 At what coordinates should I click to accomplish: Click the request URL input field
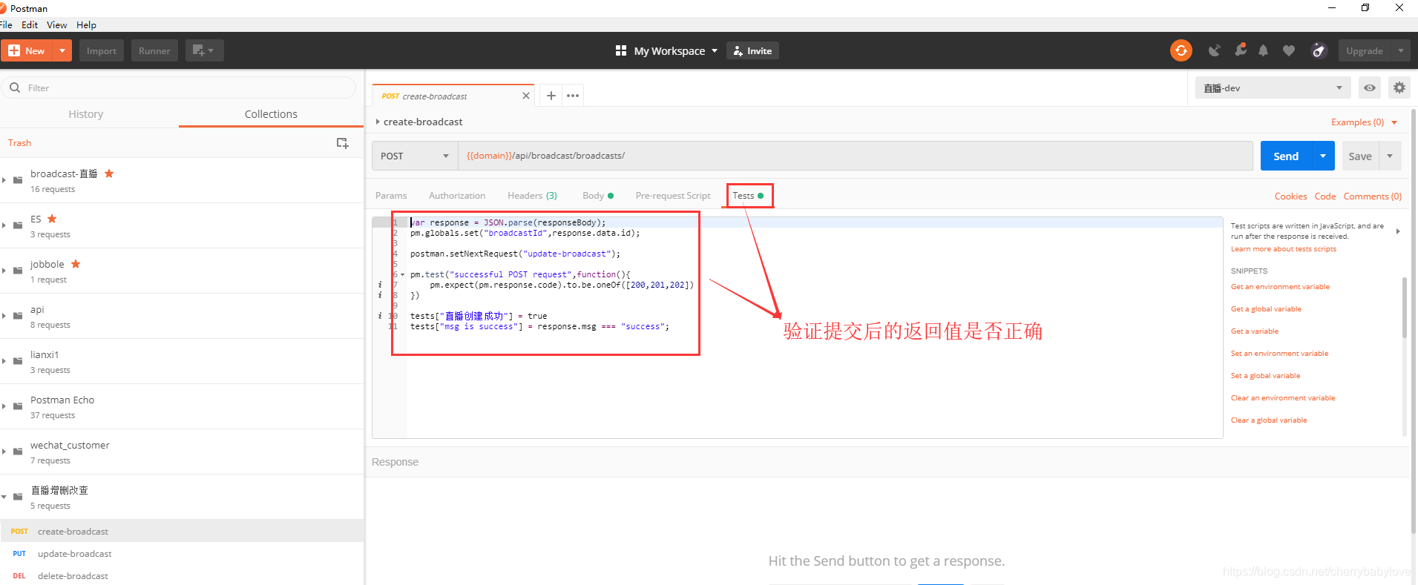pyautogui.click(x=855, y=156)
